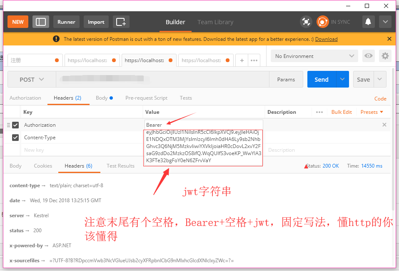Expand the Save options arrow
Screen dimensions: 399x271
pos(380,80)
